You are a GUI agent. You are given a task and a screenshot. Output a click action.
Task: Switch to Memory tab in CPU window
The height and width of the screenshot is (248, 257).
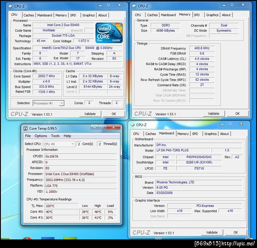[x=61, y=15]
